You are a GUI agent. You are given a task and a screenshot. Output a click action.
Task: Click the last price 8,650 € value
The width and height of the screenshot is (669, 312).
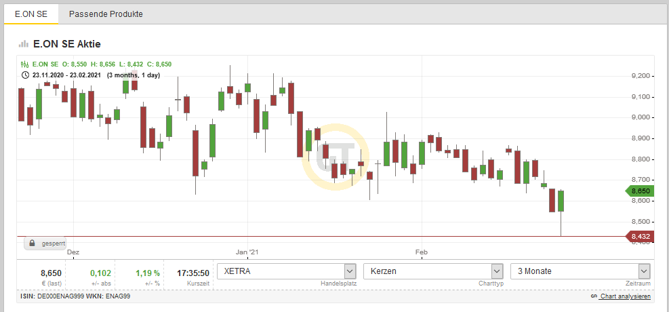[52, 273]
